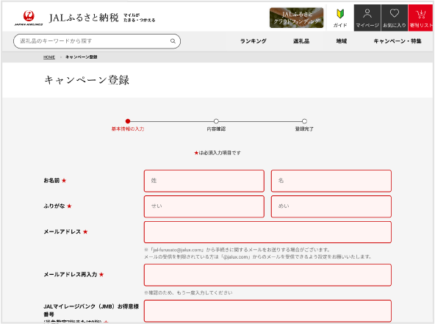Focus the gift keyword search field
Image resolution: width=435 pixels, height=324 pixels.
tap(97, 41)
